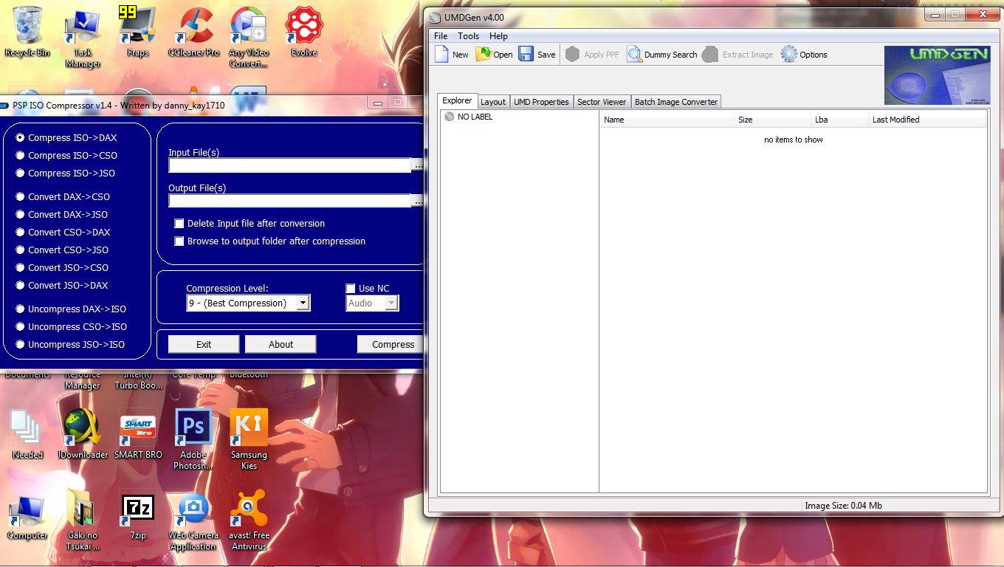The height and width of the screenshot is (567, 1004).
Task: Click the New image toolbar icon
Action: tap(442, 54)
